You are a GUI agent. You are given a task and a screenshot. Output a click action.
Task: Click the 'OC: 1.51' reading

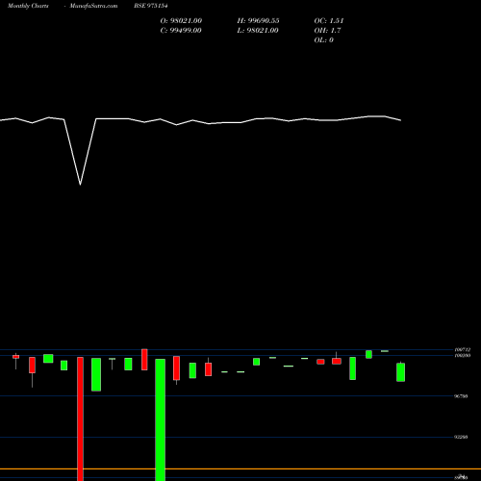tap(329, 21)
